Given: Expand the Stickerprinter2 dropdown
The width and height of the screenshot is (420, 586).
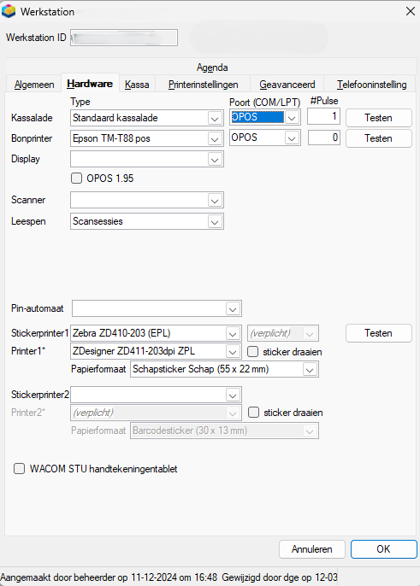Looking at the screenshot, I should tap(233, 395).
